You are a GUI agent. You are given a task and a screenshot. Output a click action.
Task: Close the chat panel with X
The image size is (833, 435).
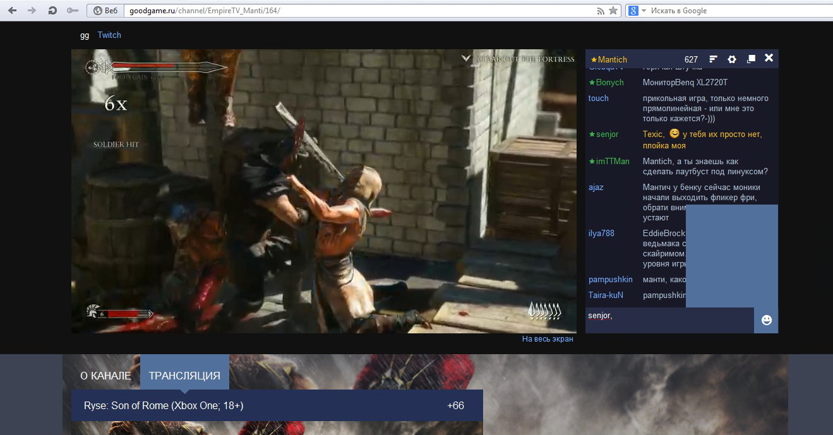click(x=769, y=58)
